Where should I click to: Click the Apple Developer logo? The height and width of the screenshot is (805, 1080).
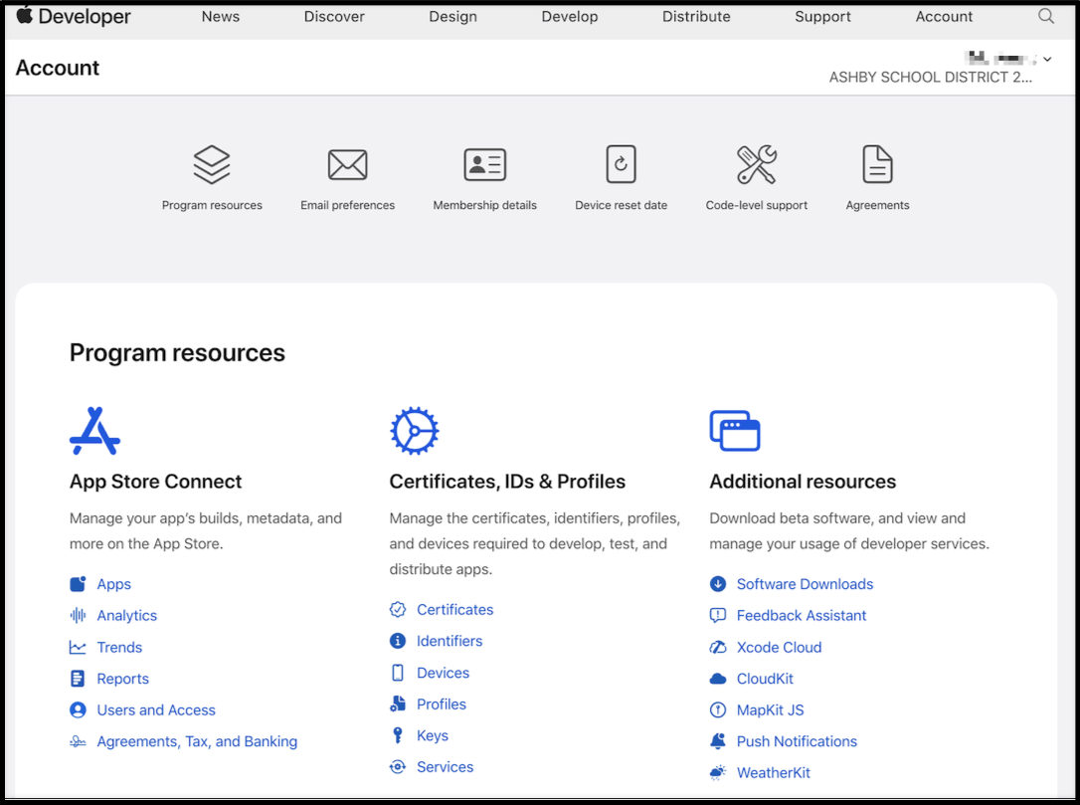pyautogui.click(x=74, y=16)
